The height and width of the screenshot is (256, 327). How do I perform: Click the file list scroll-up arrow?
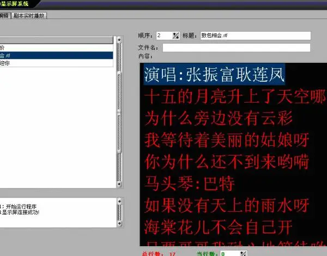[119, 40]
